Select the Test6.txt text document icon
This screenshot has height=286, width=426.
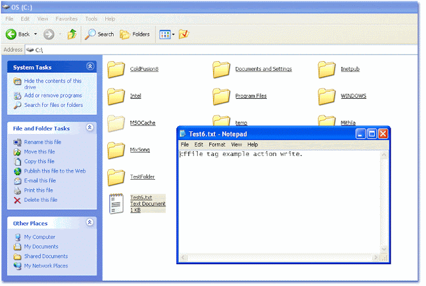pos(116,204)
